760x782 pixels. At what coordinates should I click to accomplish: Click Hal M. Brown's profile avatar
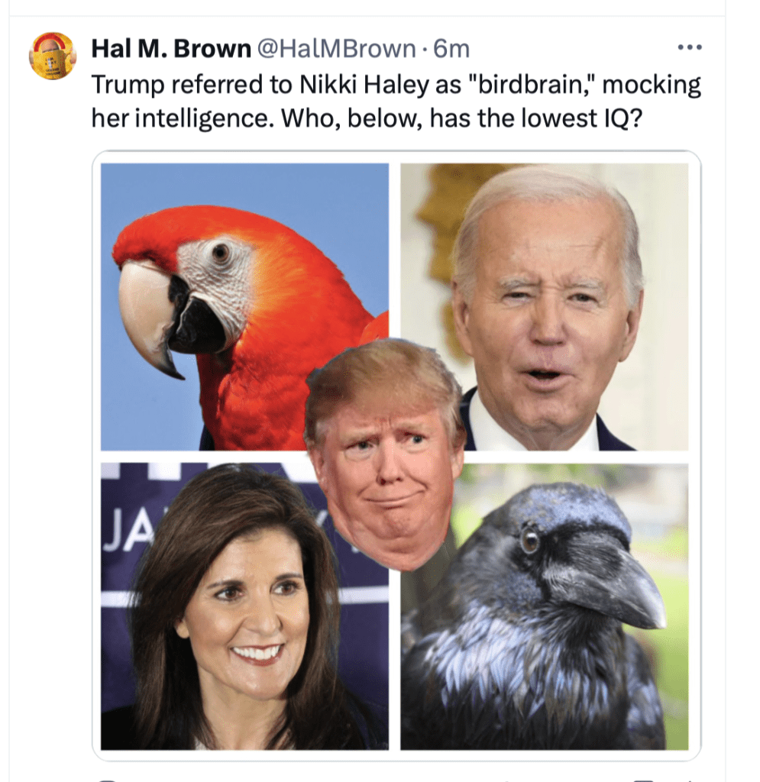tap(53, 56)
